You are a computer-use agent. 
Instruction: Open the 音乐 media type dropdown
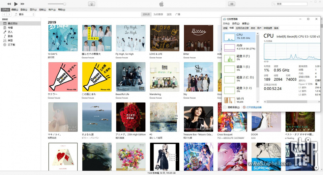click(x=24, y=15)
